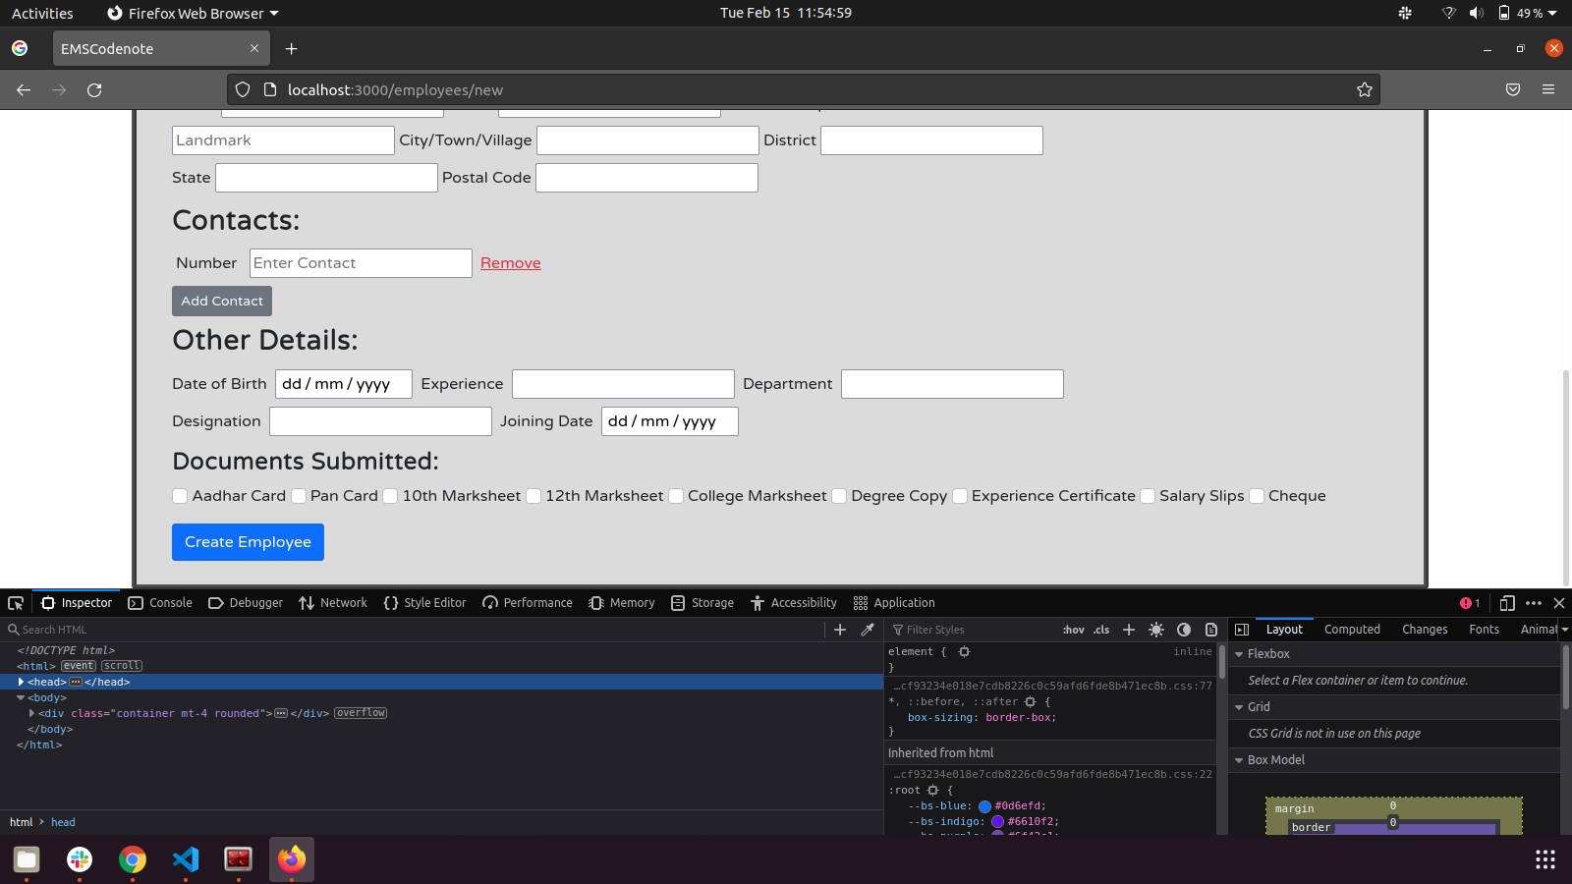The width and height of the screenshot is (1572, 884).
Task: Bookmark this page with star icon
Action: pyautogui.click(x=1365, y=89)
